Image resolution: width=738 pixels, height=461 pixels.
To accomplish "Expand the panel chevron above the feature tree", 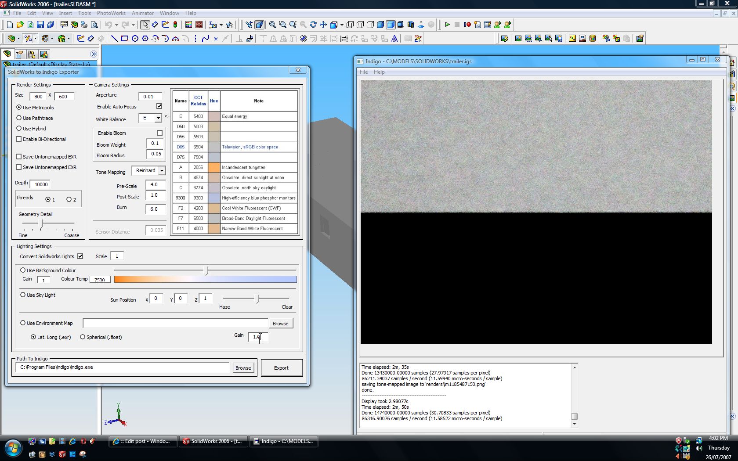I will point(94,54).
